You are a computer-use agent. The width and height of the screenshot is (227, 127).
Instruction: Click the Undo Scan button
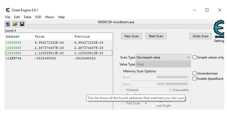(200, 36)
